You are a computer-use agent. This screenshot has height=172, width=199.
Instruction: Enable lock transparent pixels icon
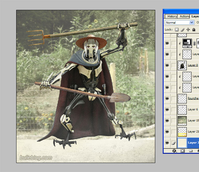point(177,29)
